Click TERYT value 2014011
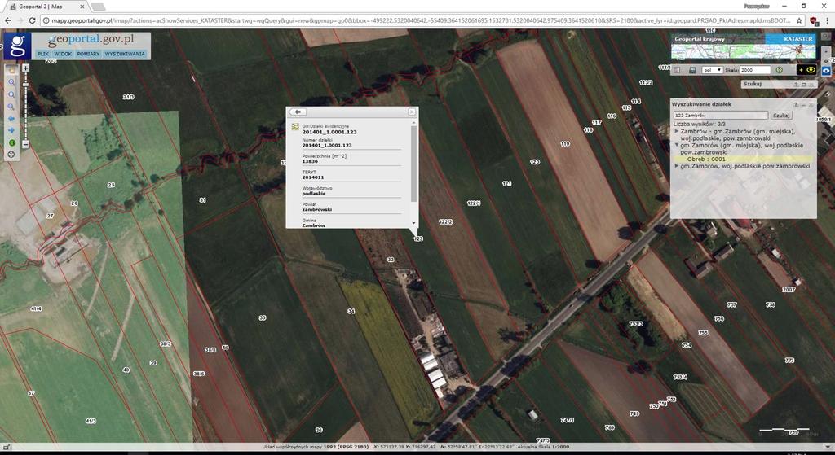835x455 pixels. click(x=313, y=177)
